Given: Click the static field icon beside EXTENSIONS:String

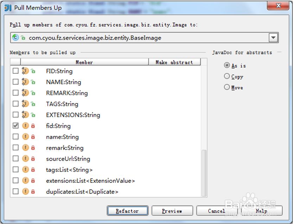Looking at the screenshot, I should [x=24, y=115].
